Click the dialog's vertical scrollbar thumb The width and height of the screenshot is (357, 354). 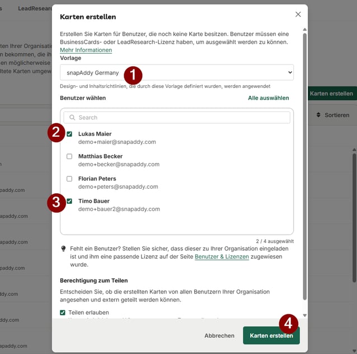(x=304, y=167)
